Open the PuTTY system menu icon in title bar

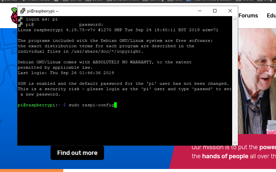[x=23, y=11]
